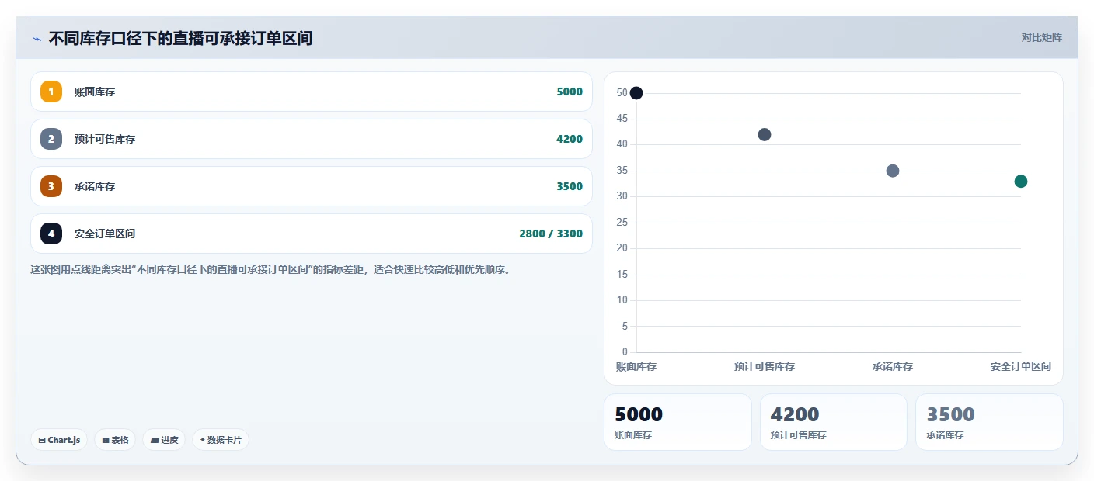The height and width of the screenshot is (481, 1094).
Task: Click the teal point for 安全订单区间
Action: point(1021,181)
